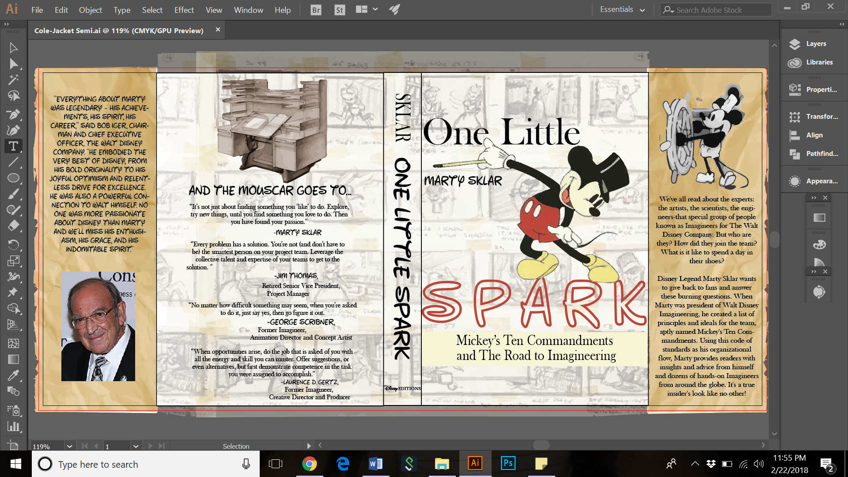Open the Effect menu
Screen dimensions: 848x477
pos(184,10)
